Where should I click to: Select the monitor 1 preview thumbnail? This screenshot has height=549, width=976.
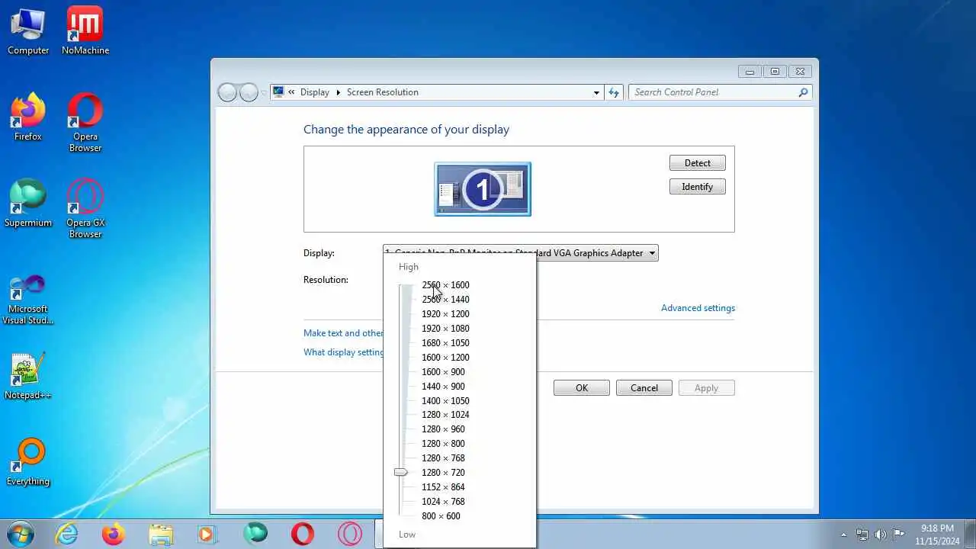(483, 189)
